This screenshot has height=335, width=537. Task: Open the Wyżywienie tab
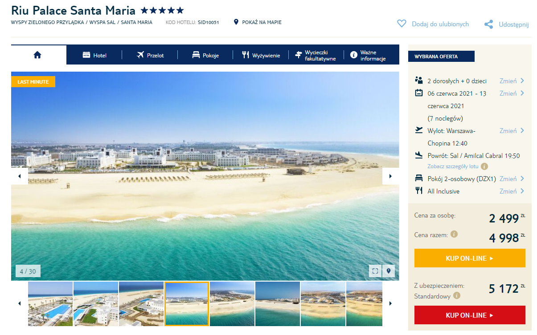click(x=261, y=55)
